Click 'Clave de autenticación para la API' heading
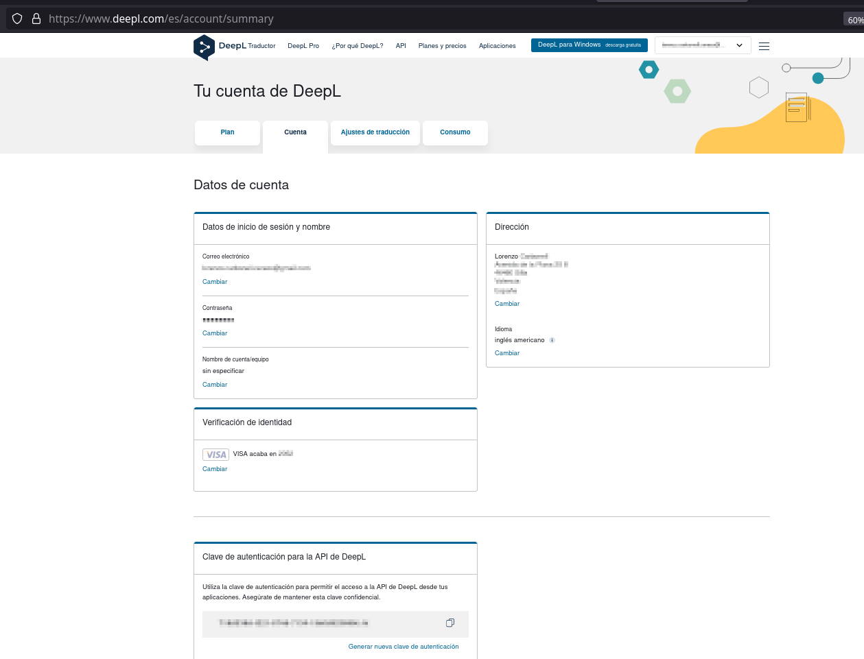Viewport: 864px width, 659px height. (284, 557)
